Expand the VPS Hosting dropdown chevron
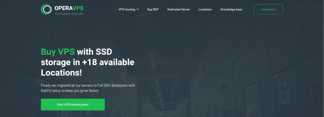 tap(138, 9)
